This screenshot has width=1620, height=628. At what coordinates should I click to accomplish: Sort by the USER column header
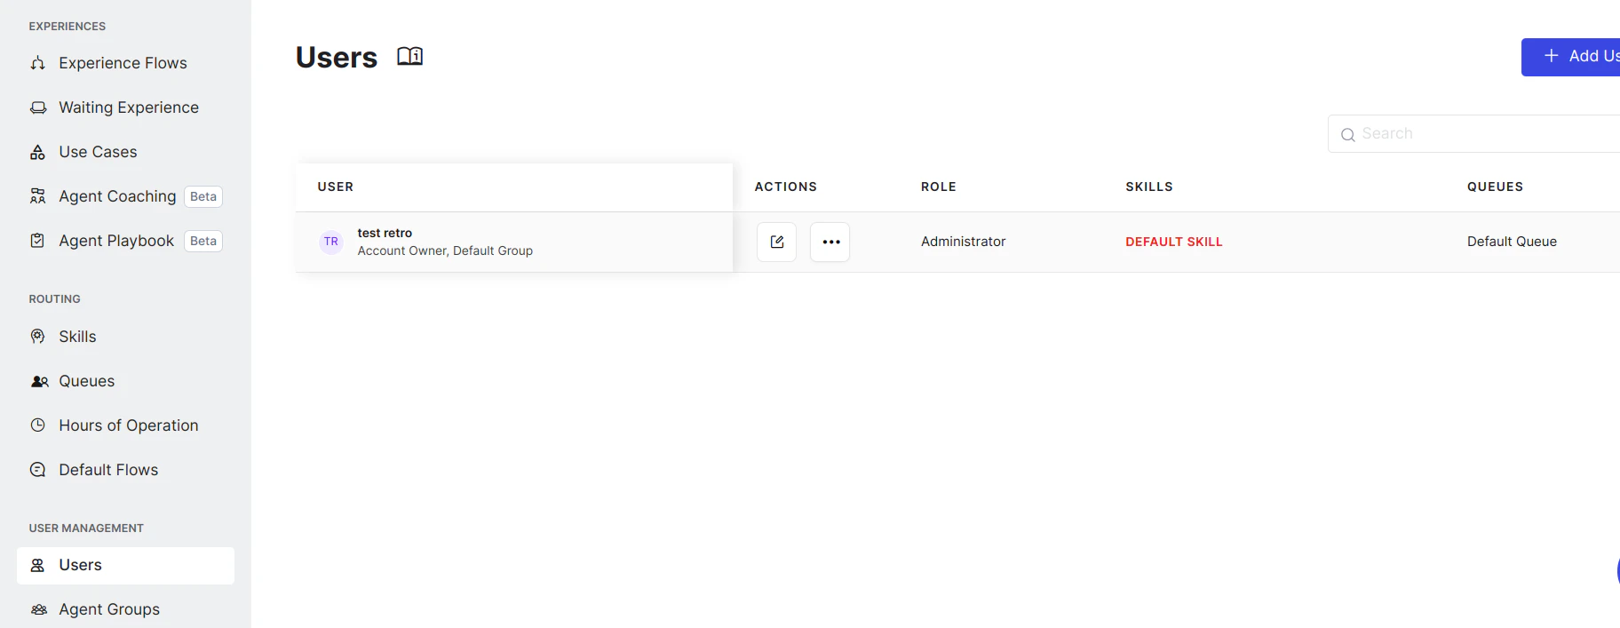335,187
